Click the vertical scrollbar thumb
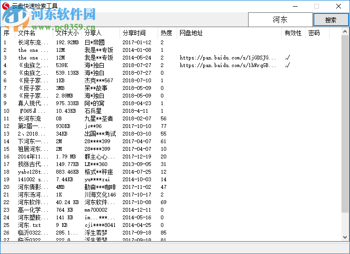Viewport: 350px width, 254px height. [x=345, y=124]
